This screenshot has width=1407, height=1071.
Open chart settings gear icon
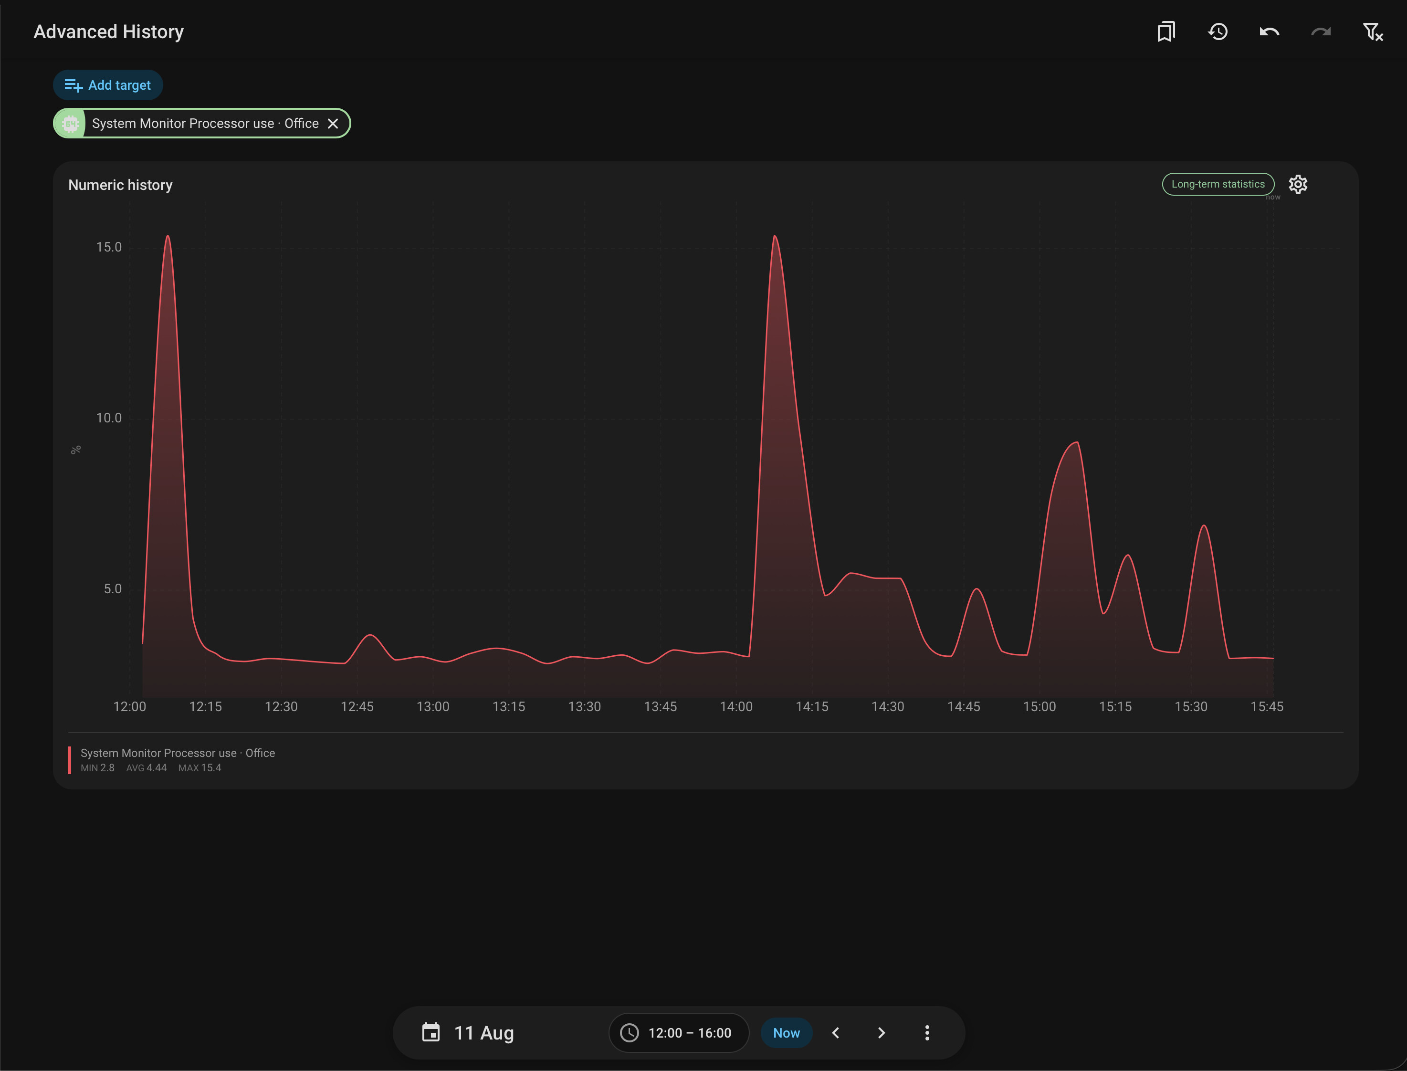[x=1298, y=184]
